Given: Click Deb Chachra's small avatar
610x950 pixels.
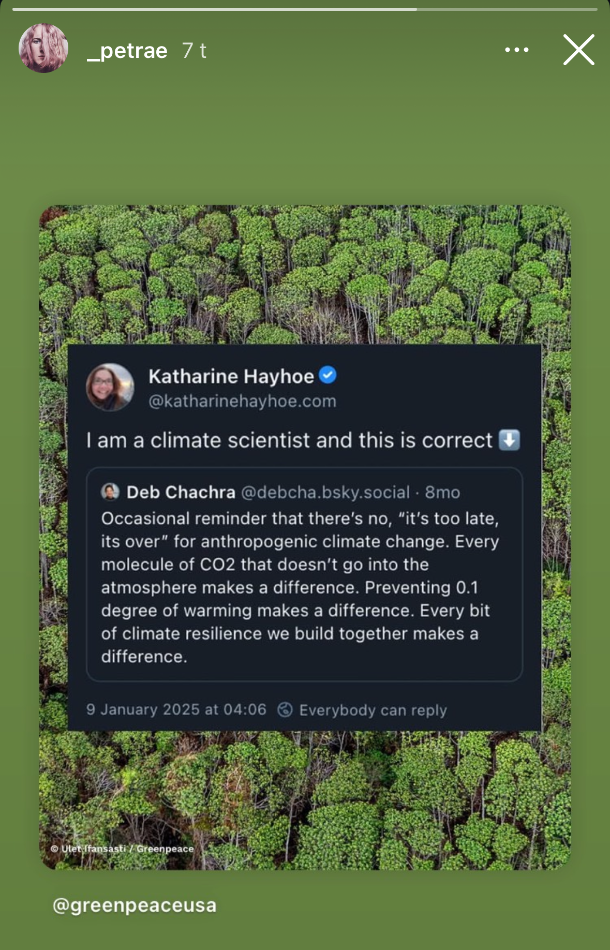Looking at the screenshot, I should [x=110, y=492].
